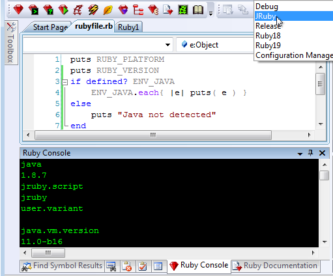Switch to Find Symbol Results tab
Image resolution: width=333 pixels, height=276 pixels.
[x=63, y=266]
